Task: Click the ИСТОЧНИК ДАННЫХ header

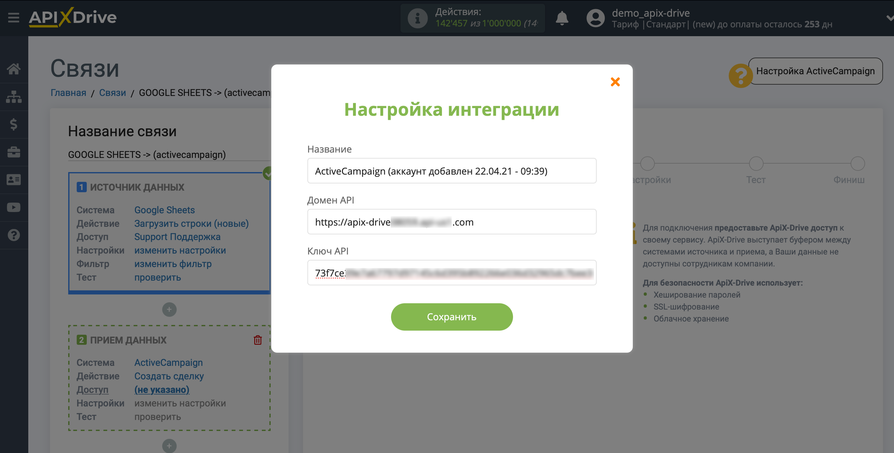Action: pos(137,187)
